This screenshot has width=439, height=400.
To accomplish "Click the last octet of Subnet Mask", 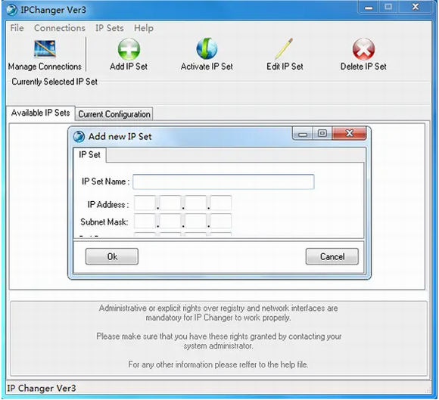I will (221, 221).
